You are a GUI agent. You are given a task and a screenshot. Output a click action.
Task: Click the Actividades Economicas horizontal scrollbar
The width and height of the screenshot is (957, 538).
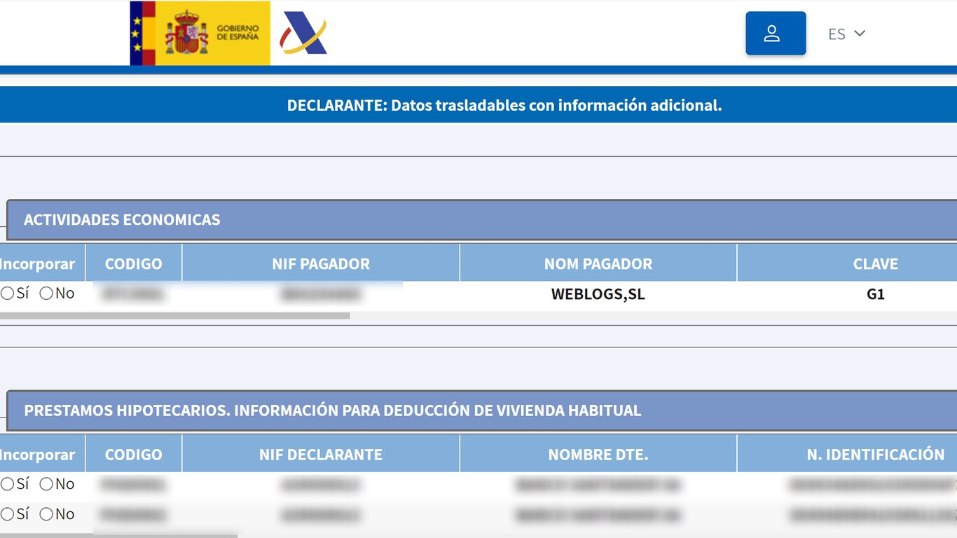pos(175,316)
